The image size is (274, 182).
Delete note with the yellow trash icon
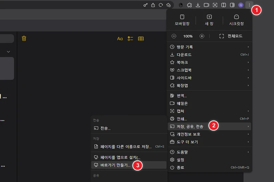click(24, 38)
